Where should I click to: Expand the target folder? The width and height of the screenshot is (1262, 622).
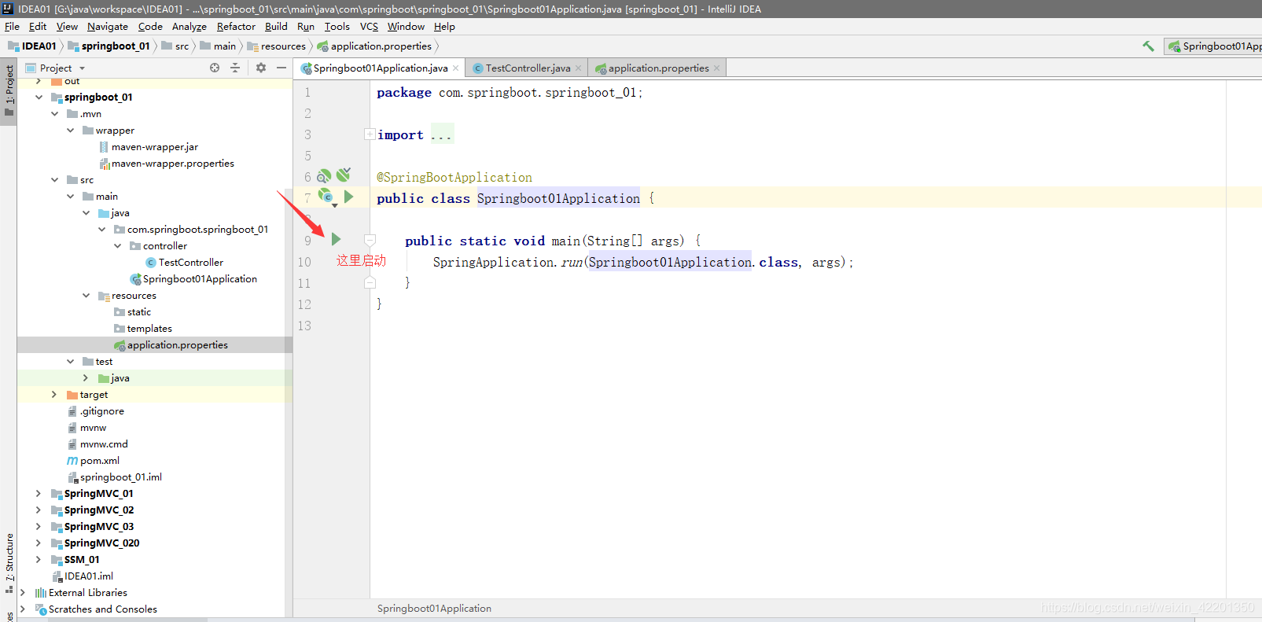pyautogui.click(x=54, y=395)
